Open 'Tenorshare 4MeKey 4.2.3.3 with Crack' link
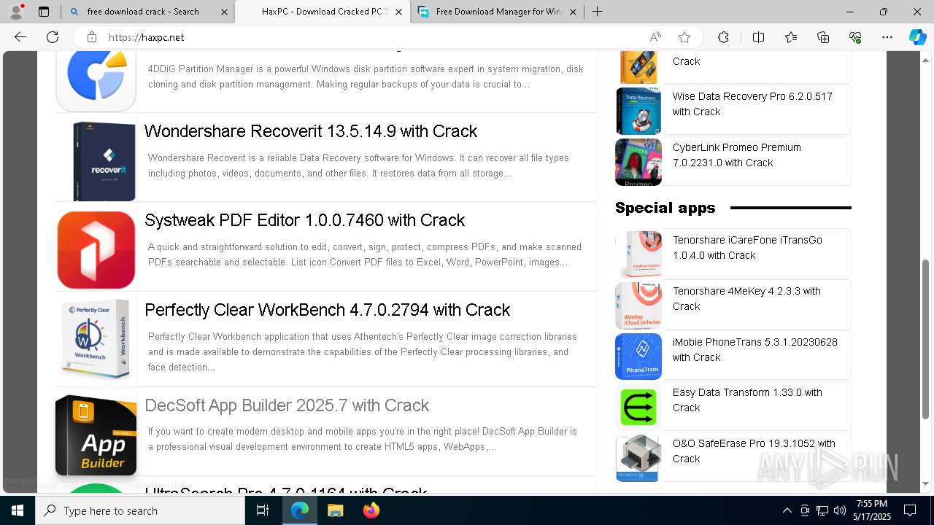Viewport: 934px width, 525px height. pos(746,299)
